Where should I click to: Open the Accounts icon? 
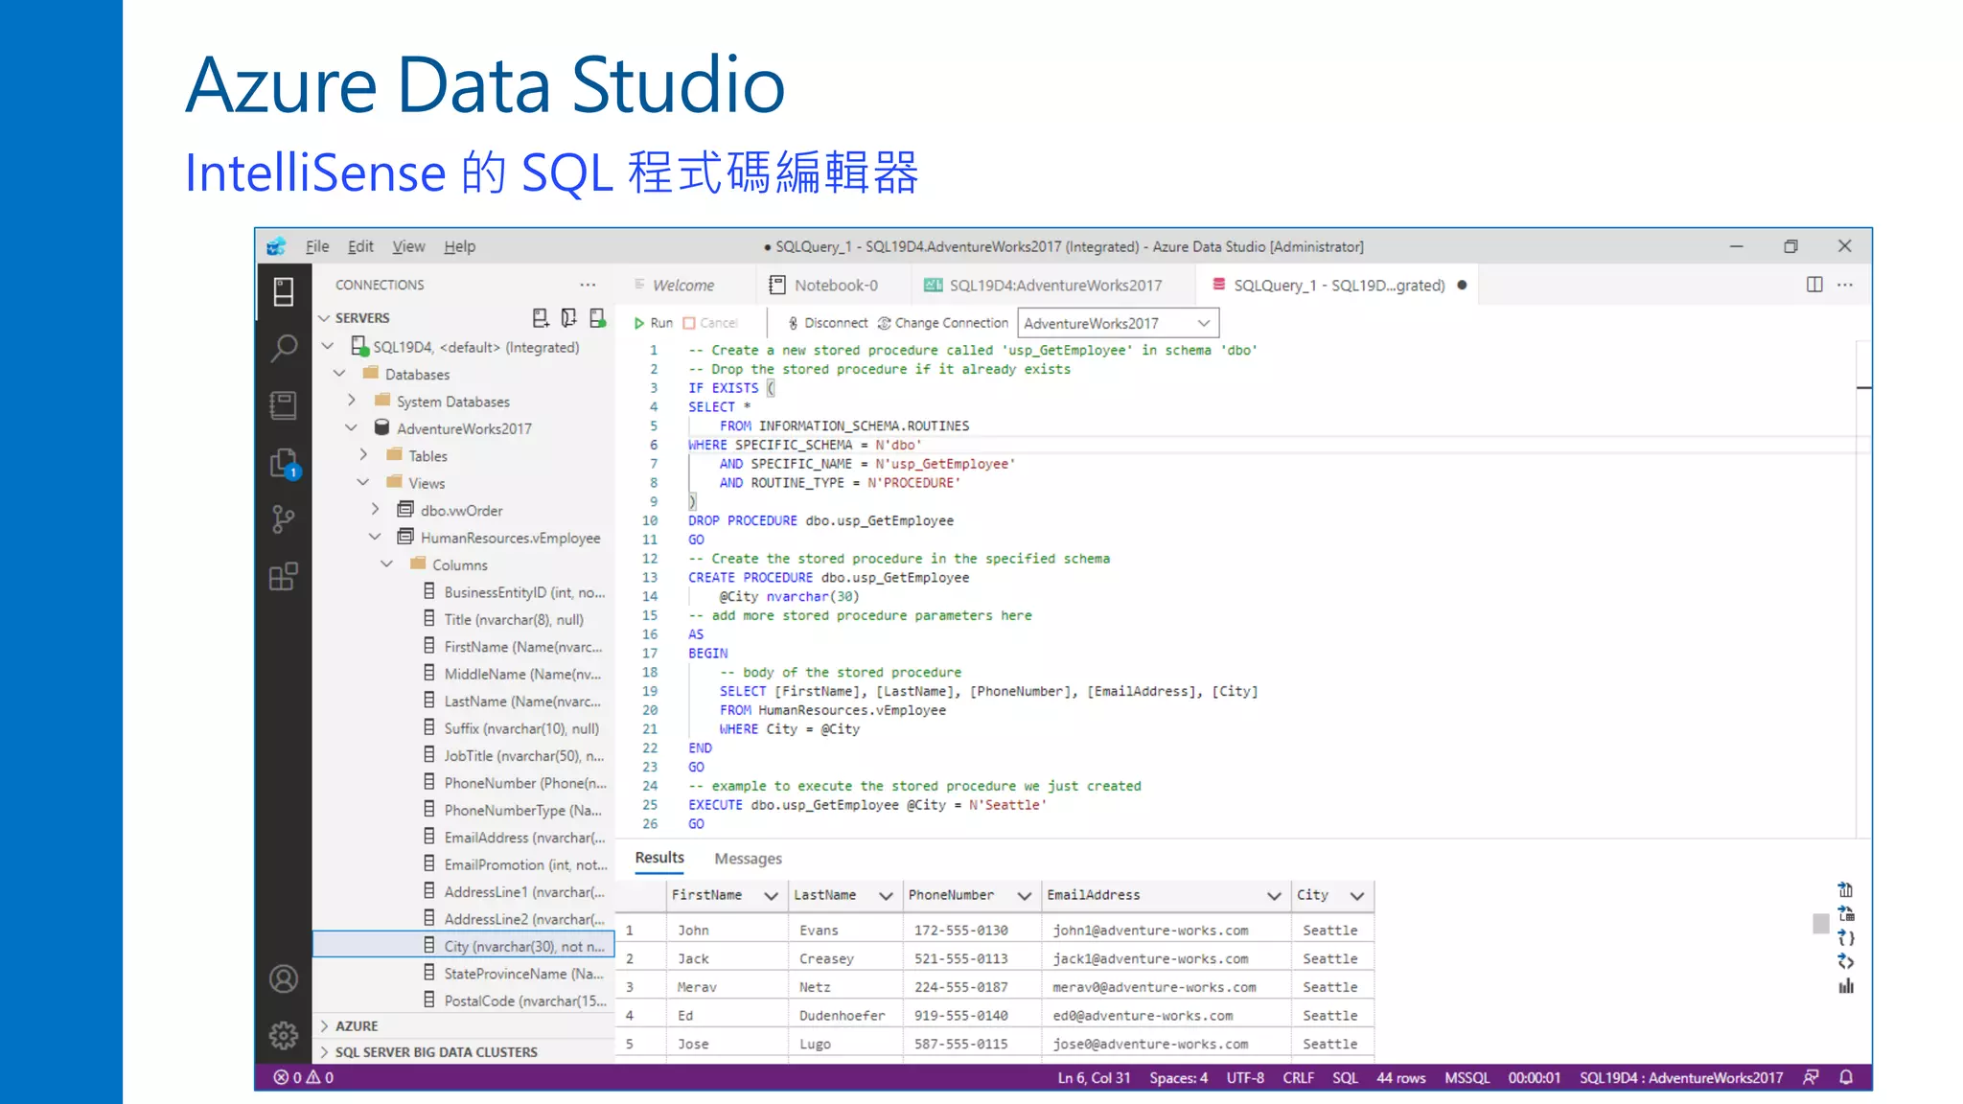point(283,978)
